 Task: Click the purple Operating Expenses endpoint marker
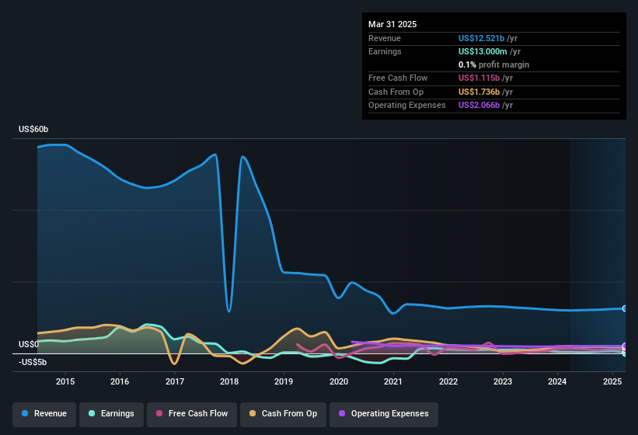(x=625, y=346)
